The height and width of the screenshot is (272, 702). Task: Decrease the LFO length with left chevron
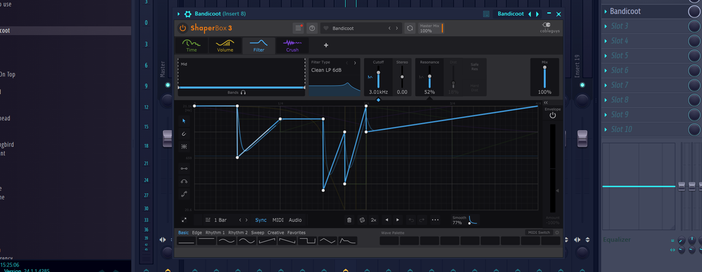pos(240,220)
